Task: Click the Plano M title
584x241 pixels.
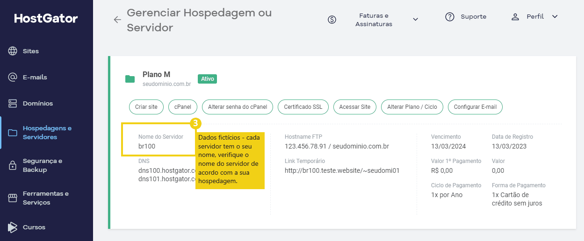Action: [x=157, y=75]
